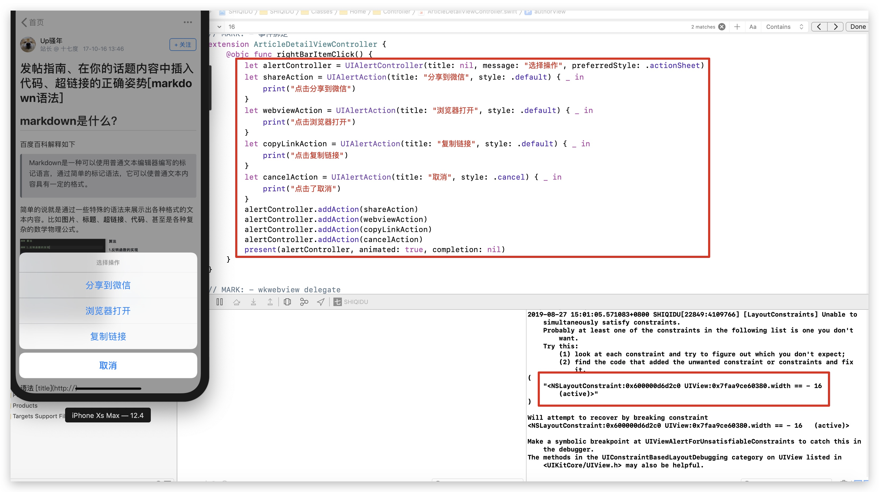This screenshot has width=879, height=492.
Task: Tap the markdown是什么? heading in simulator
Action: tap(69, 121)
